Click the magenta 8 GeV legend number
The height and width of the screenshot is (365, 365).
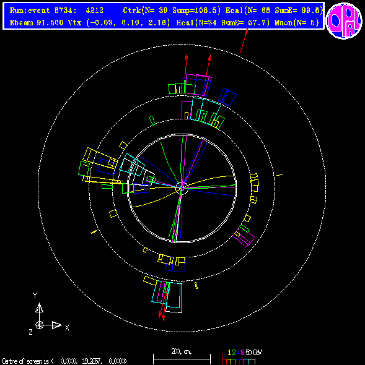tap(242, 353)
